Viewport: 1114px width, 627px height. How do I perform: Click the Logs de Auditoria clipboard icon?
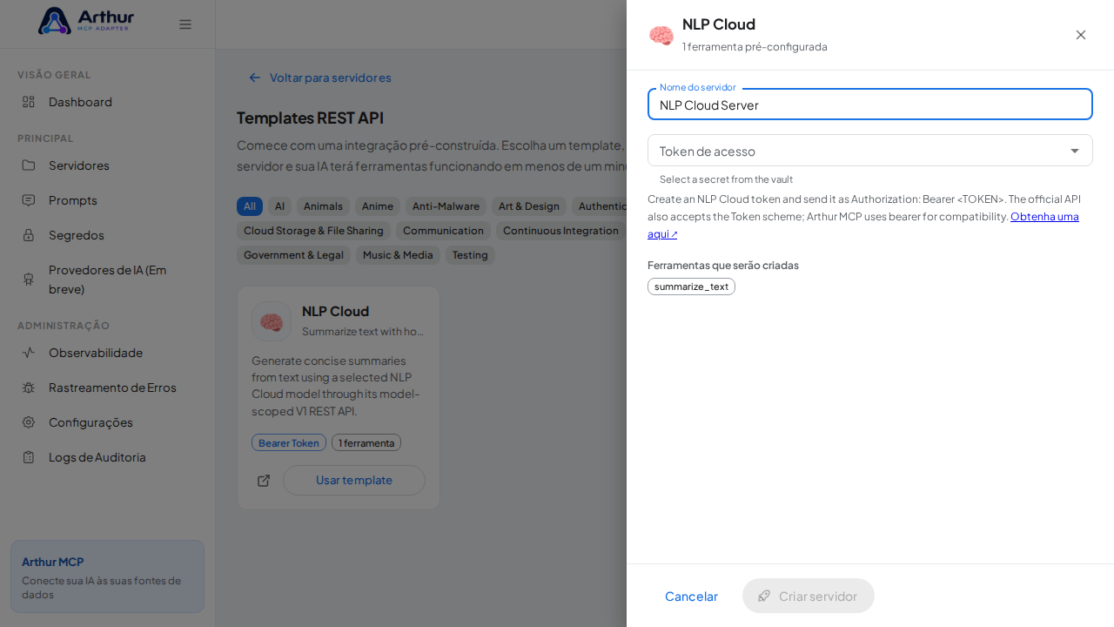point(29,457)
